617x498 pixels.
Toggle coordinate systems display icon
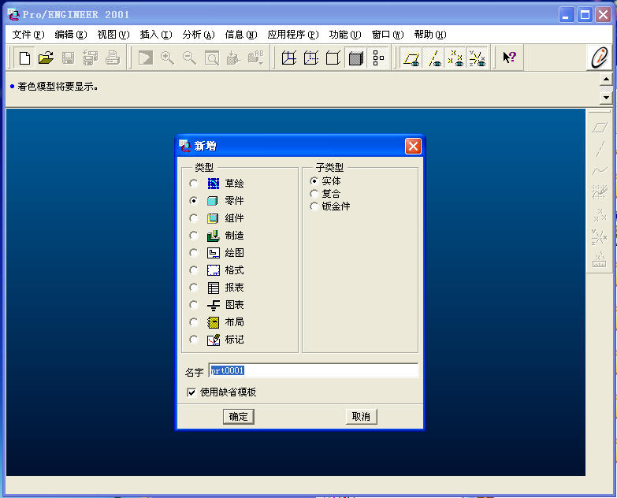[478, 58]
